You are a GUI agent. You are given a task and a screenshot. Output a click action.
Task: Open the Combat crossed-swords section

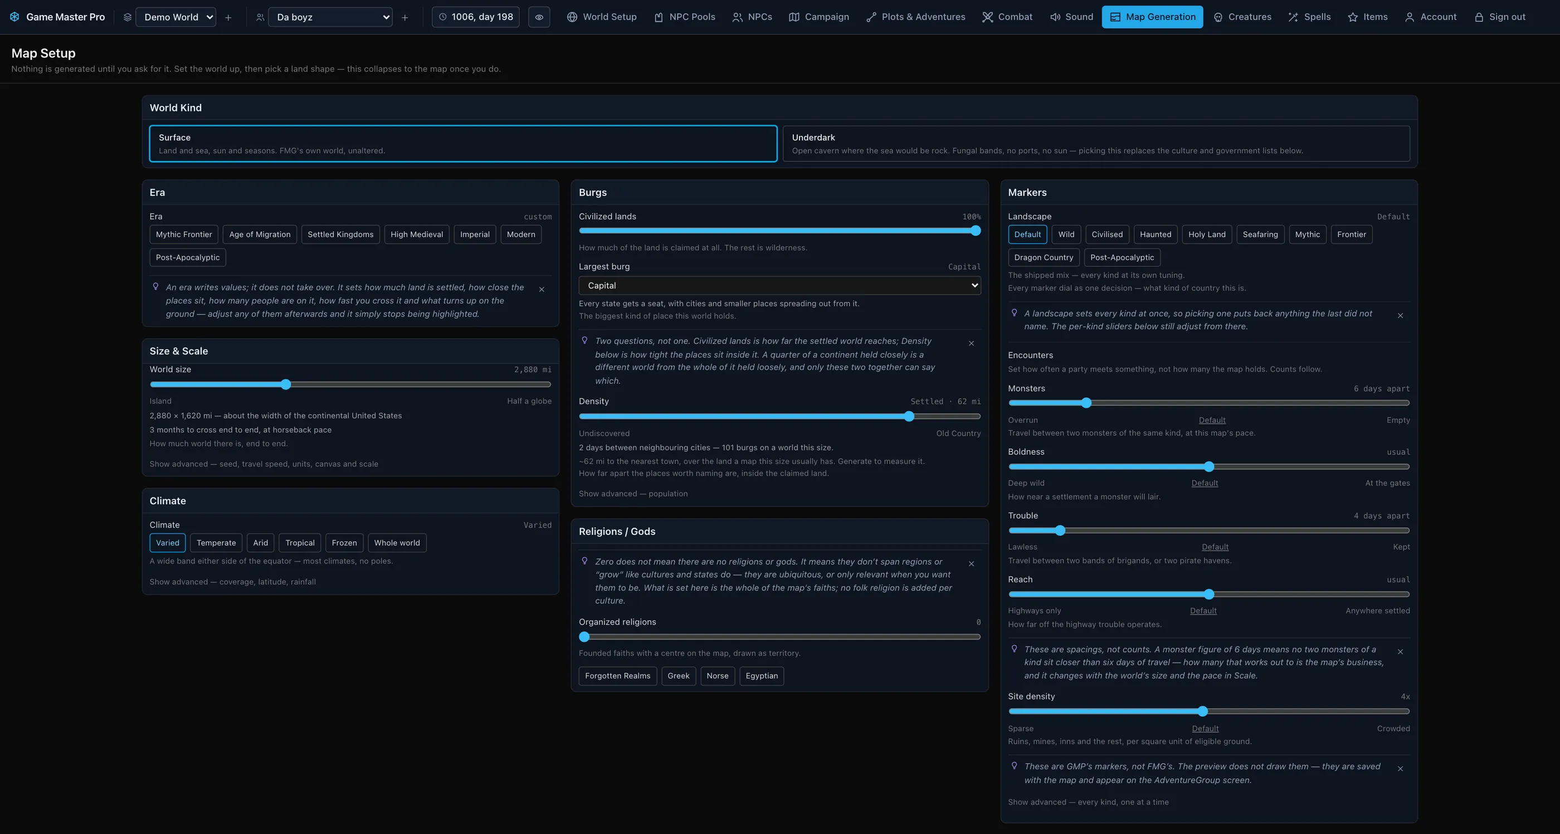(x=1007, y=17)
